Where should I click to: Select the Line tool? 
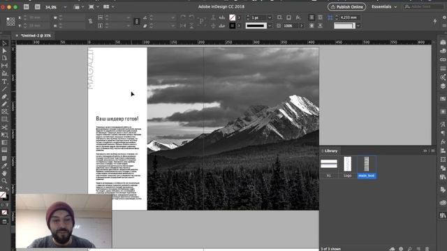(x=4, y=89)
